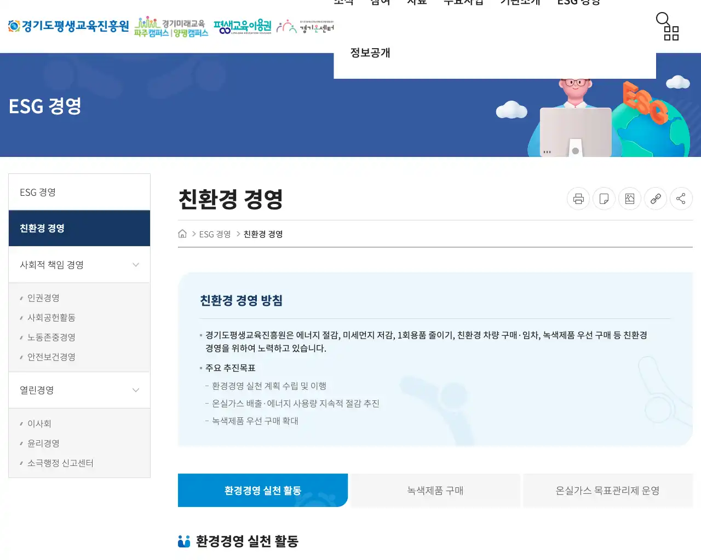This screenshot has width=701, height=560.
Task: Click 안전보건경영 sidebar submenu item
Action: pyautogui.click(x=51, y=357)
